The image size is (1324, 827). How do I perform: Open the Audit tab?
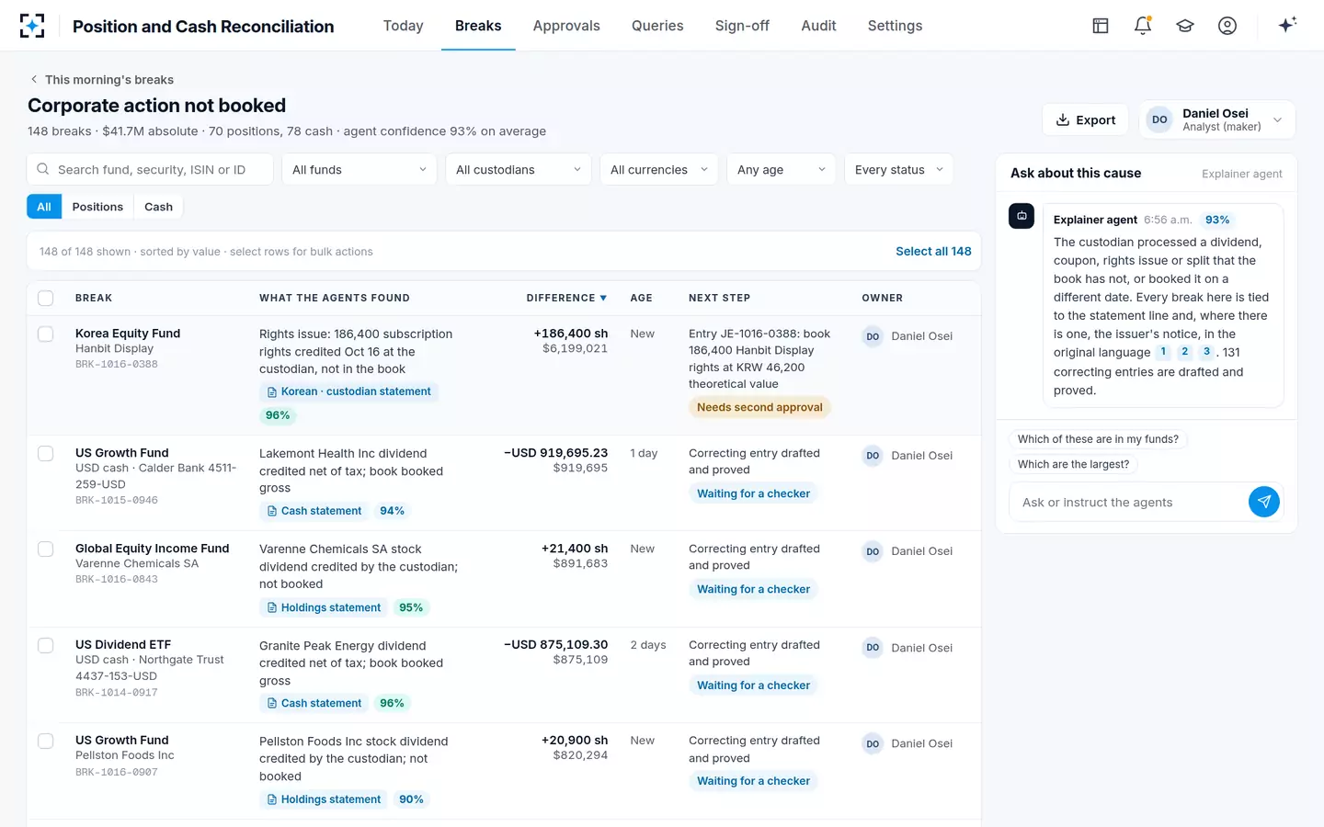click(818, 26)
